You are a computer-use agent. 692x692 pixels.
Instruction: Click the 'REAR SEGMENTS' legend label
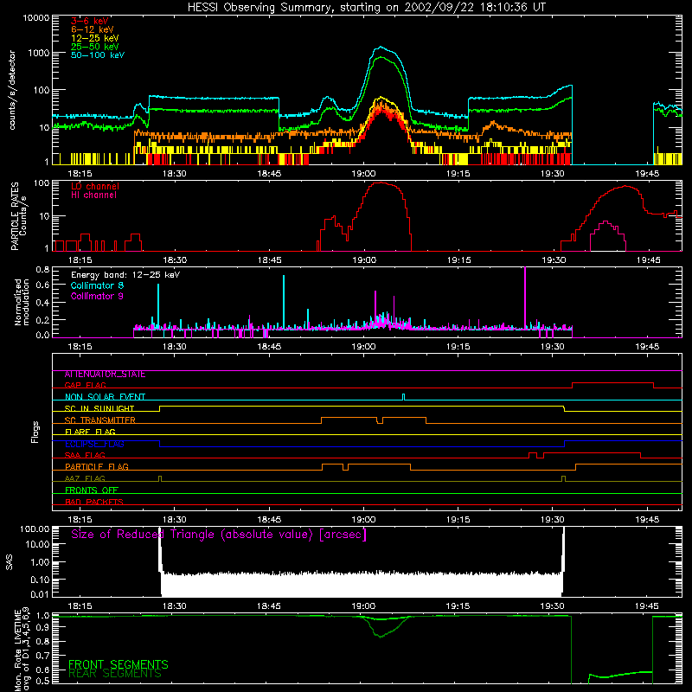click(115, 674)
